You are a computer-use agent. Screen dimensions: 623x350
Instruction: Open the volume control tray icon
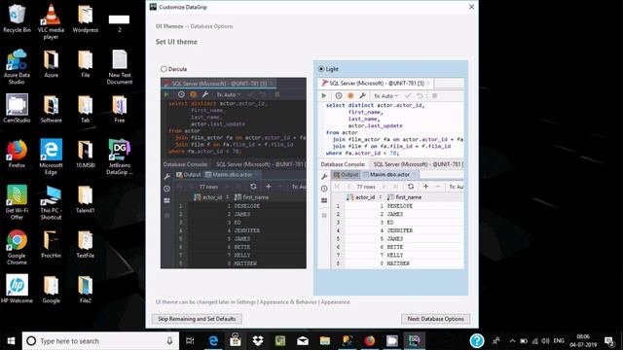(x=545, y=341)
